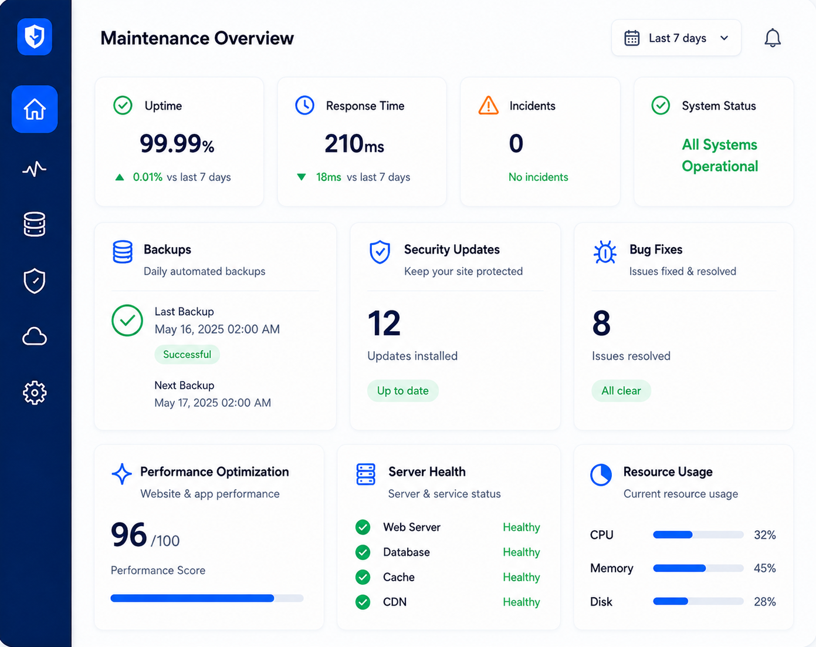Click the Uptime green checkmark icon

pyautogui.click(x=123, y=106)
